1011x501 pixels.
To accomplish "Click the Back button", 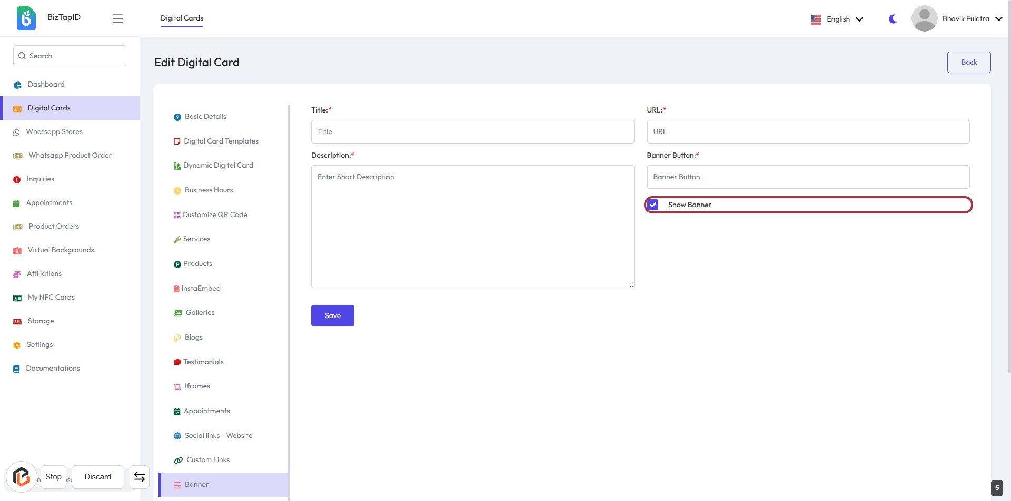I will [x=969, y=62].
